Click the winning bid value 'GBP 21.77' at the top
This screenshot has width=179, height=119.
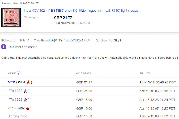pos(63,18)
